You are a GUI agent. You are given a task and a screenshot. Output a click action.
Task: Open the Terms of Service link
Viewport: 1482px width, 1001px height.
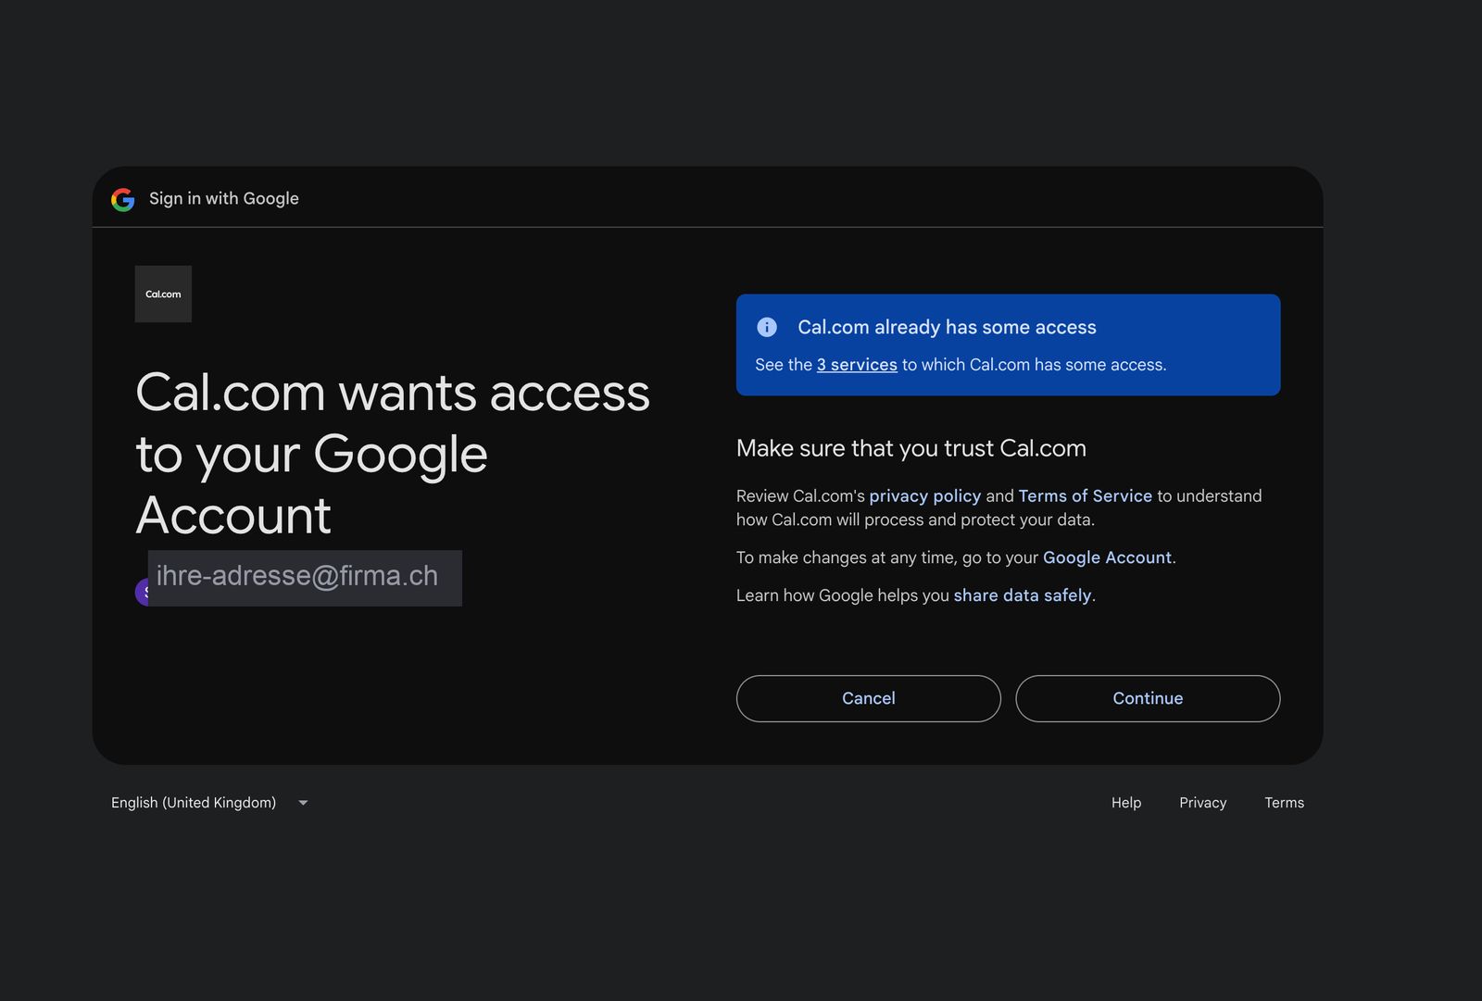click(1085, 496)
